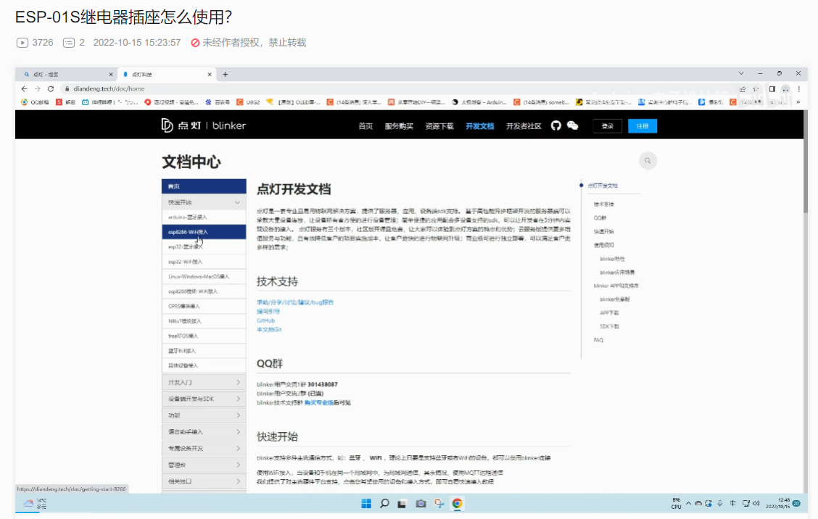Jump to 技术支持 in right outline
Screen dimensions: 818x519
click(x=603, y=204)
